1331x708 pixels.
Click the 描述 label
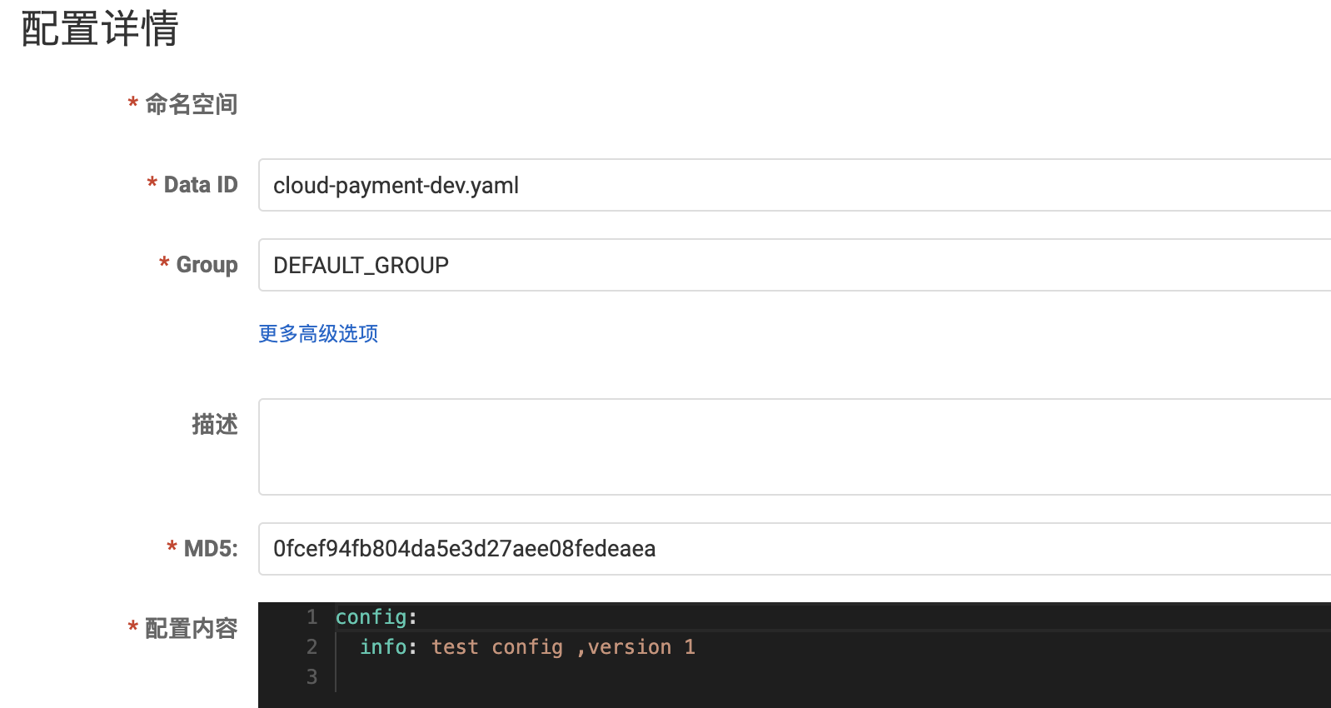pyautogui.click(x=215, y=424)
